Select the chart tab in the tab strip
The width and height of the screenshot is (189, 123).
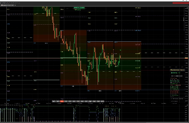[x=7, y=5]
